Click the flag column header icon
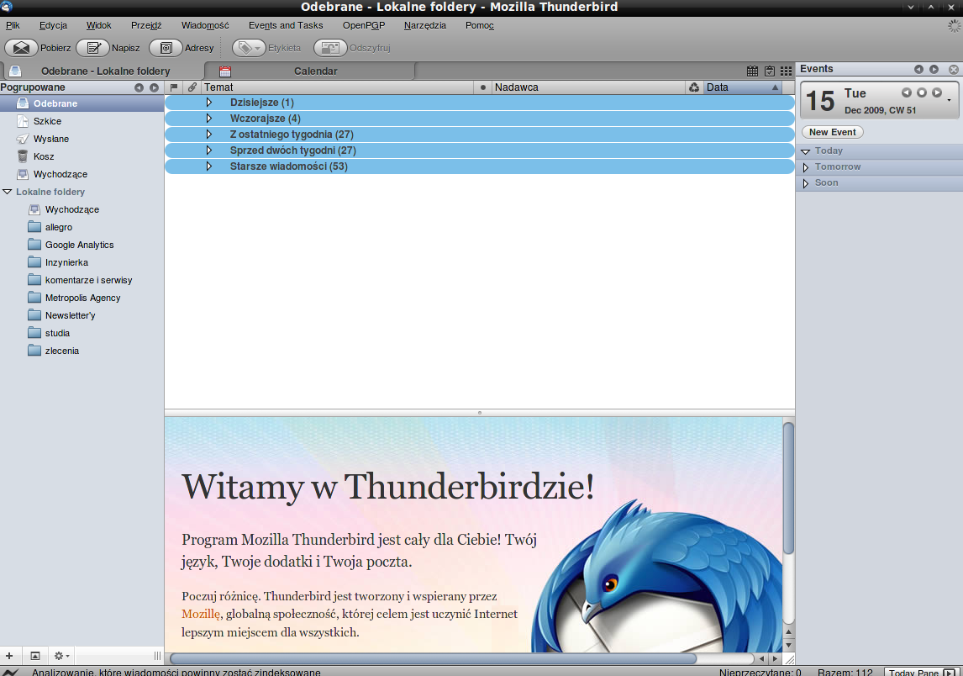Screen dimensions: 963x676 point(174,87)
